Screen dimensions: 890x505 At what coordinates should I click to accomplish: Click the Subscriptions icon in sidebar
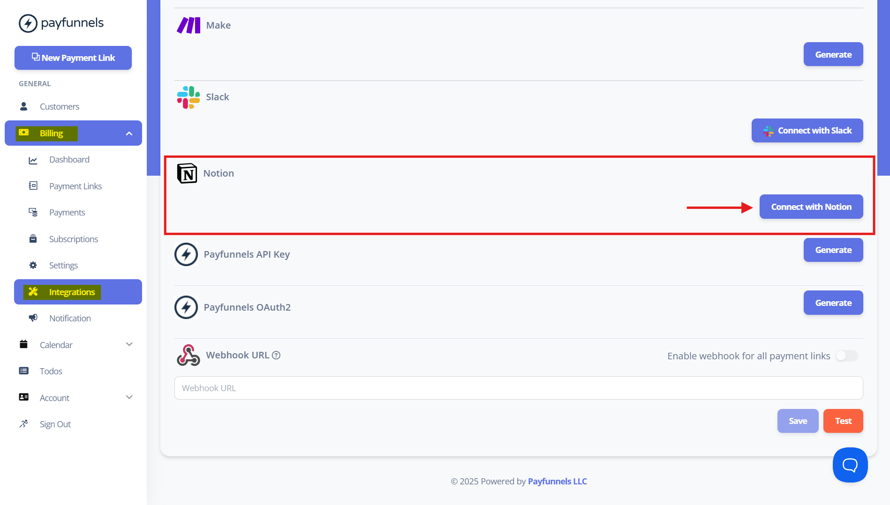(x=33, y=239)
